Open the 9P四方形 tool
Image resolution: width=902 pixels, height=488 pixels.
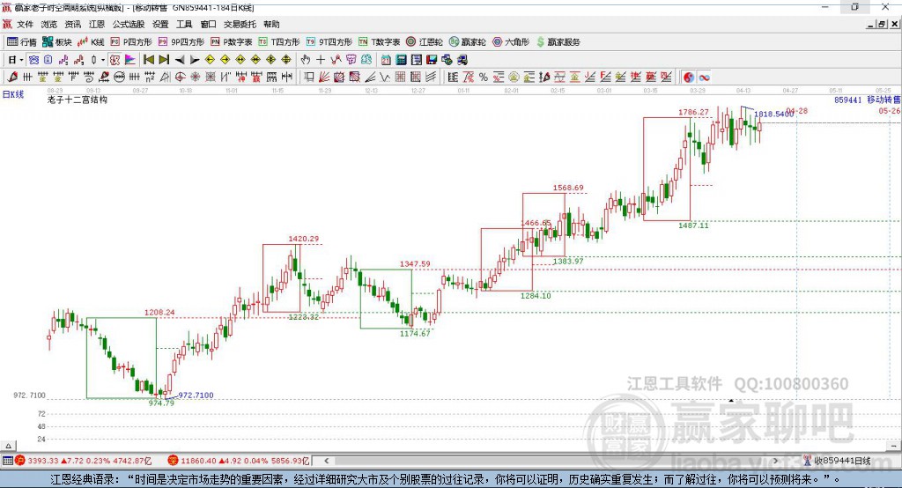tap(181, 42)
